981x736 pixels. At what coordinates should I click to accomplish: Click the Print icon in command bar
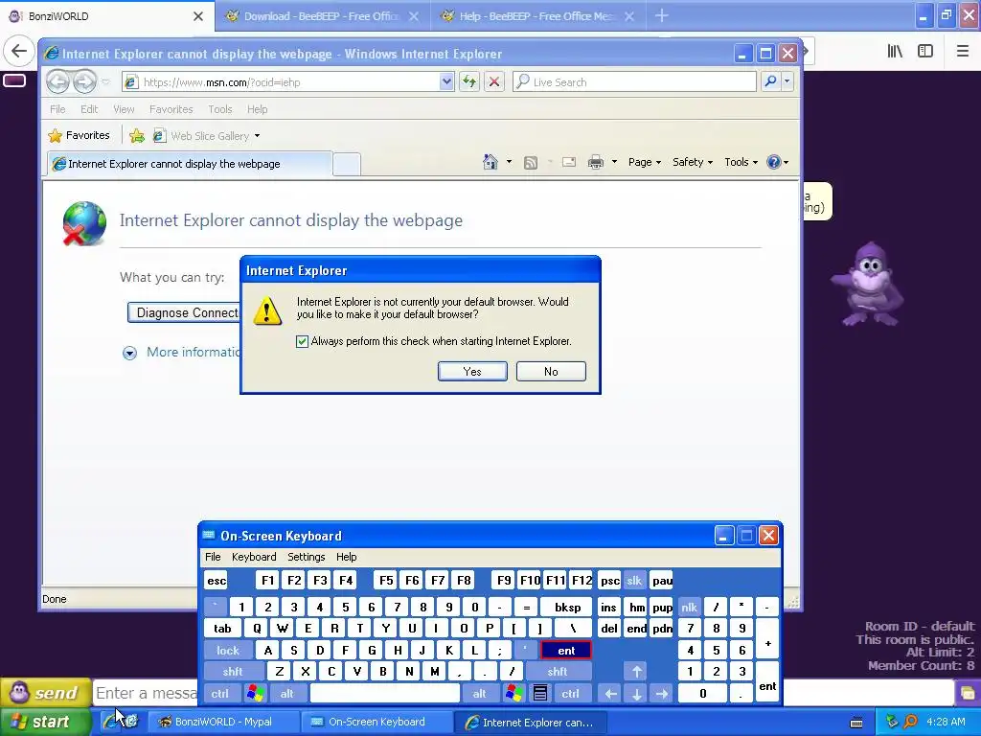click(x=596, y=163)
